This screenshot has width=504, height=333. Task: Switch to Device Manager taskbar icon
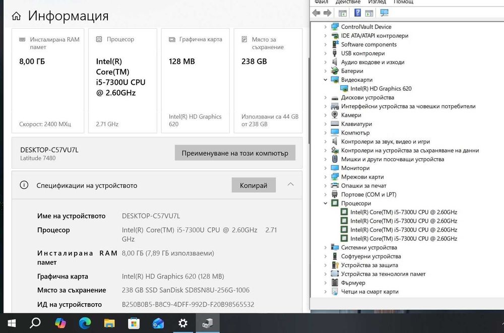[x=207, y=323]
